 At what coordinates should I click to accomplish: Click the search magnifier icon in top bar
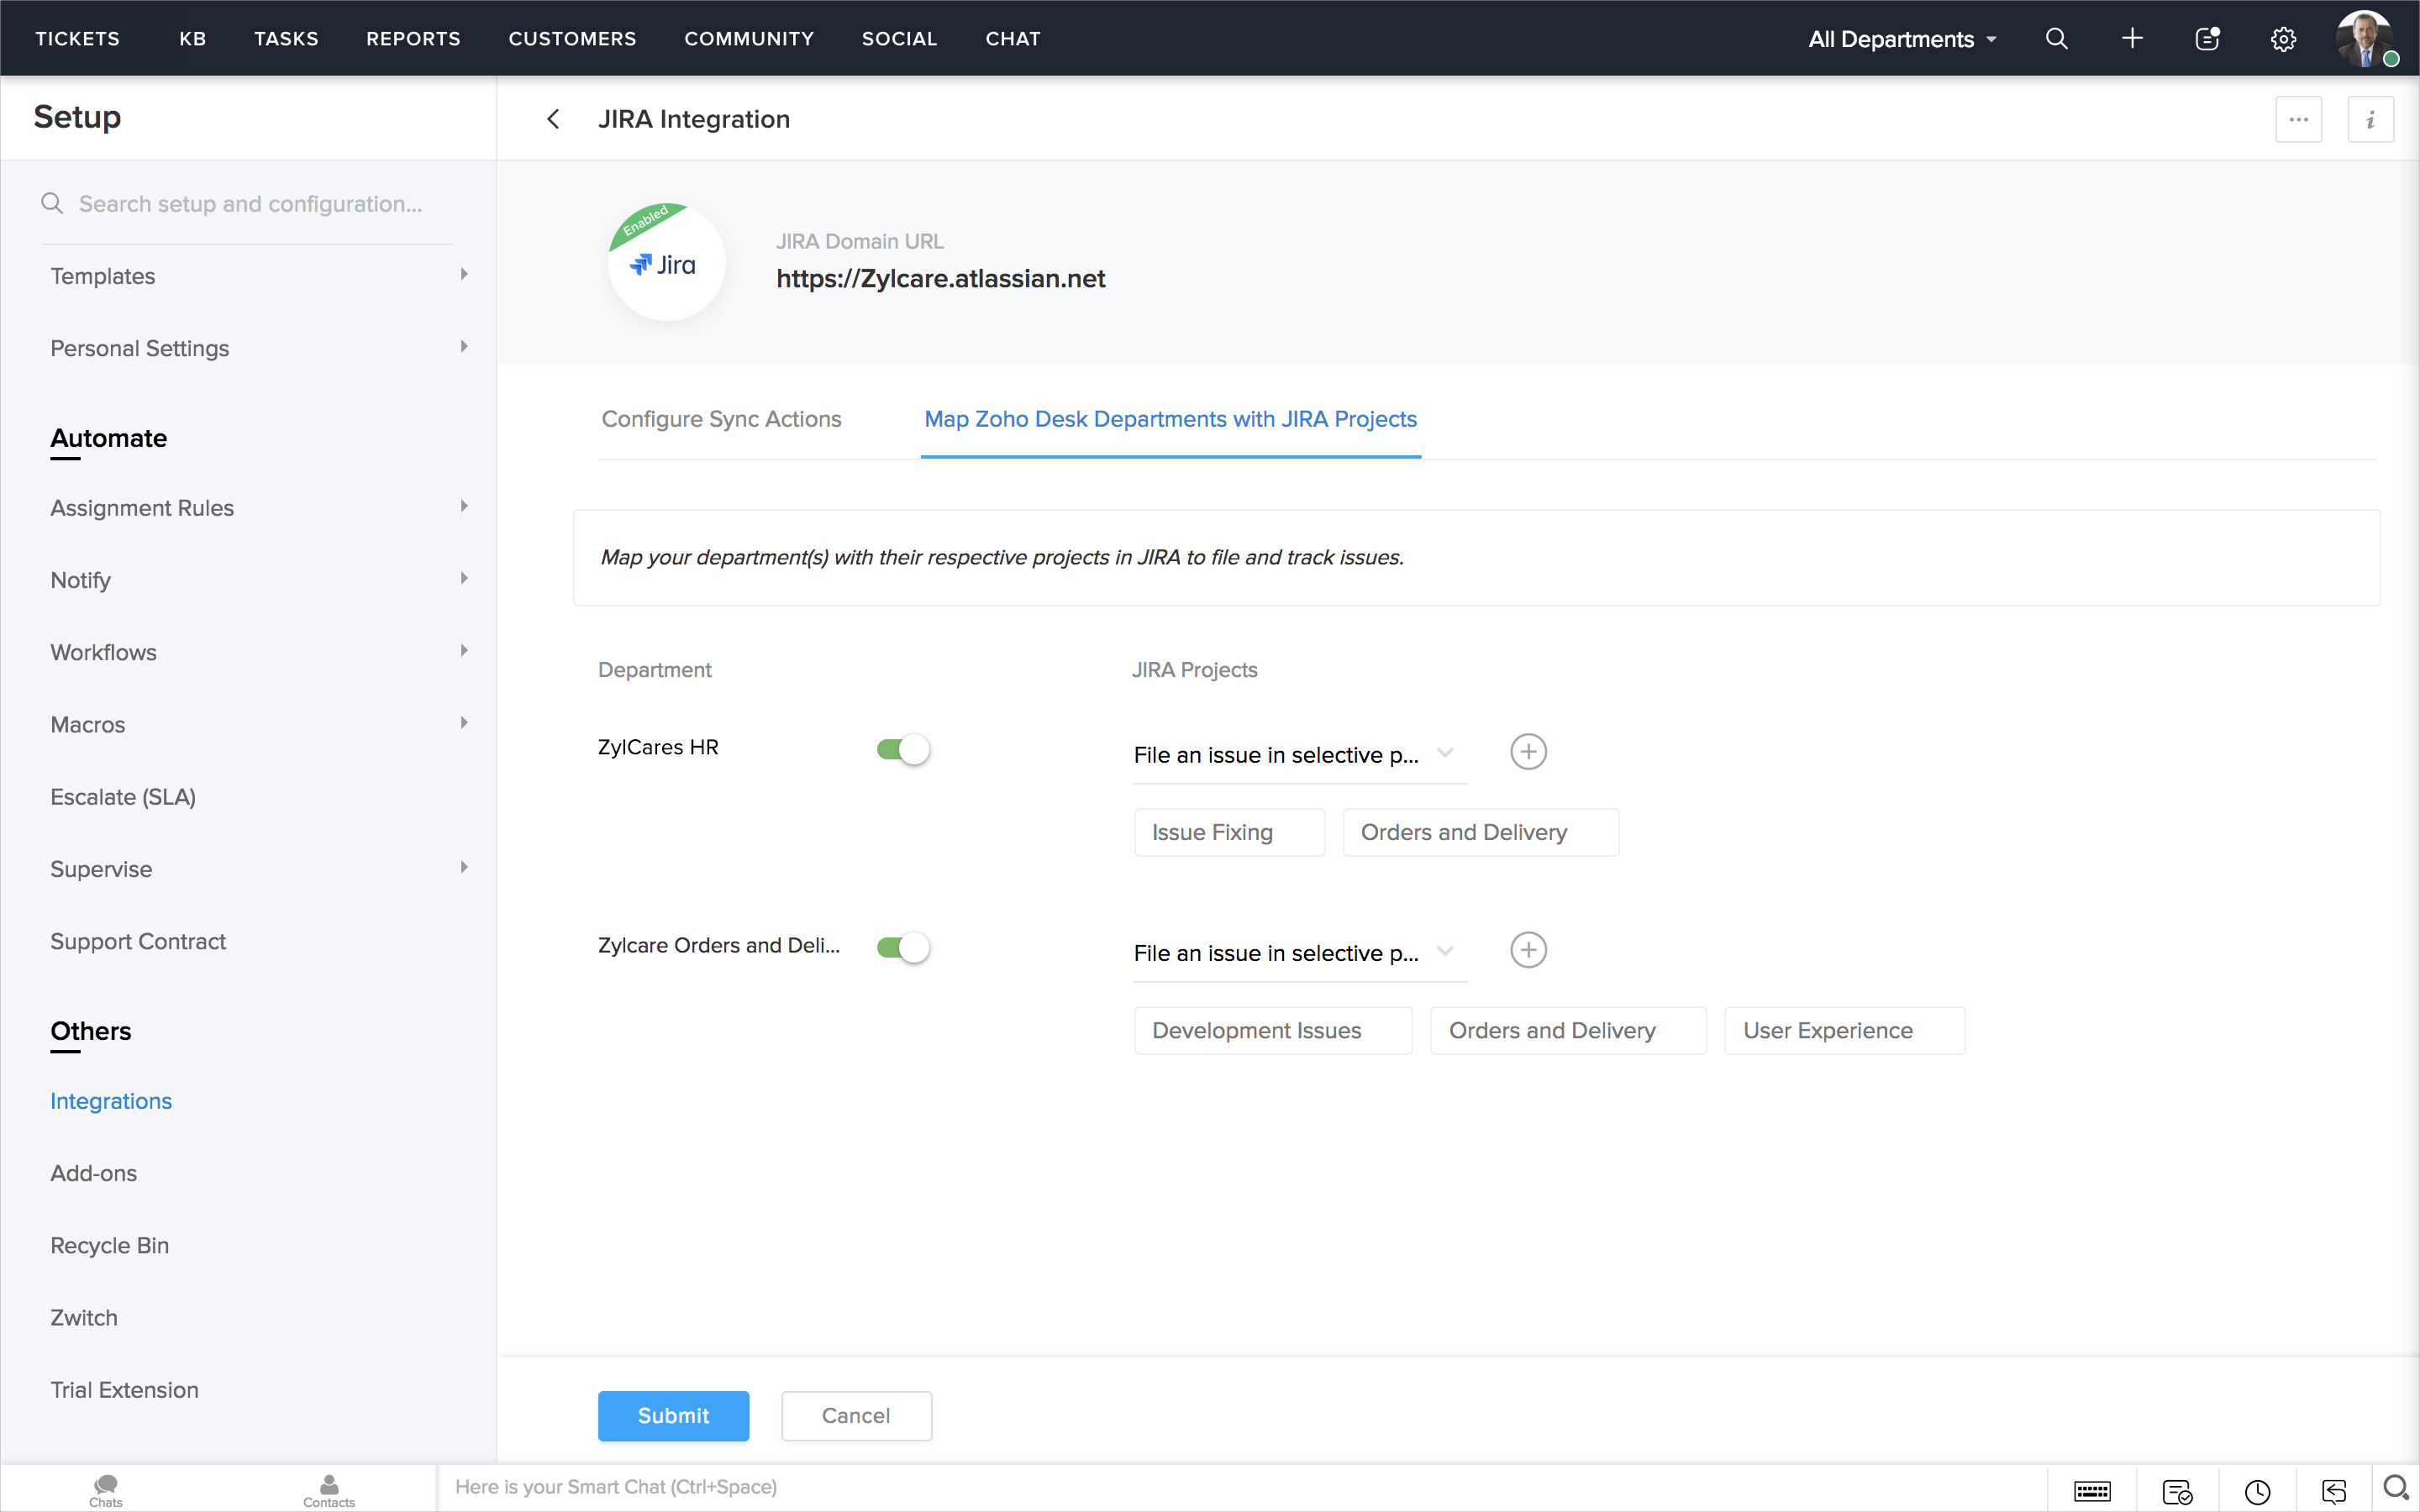pos(2056,39)
